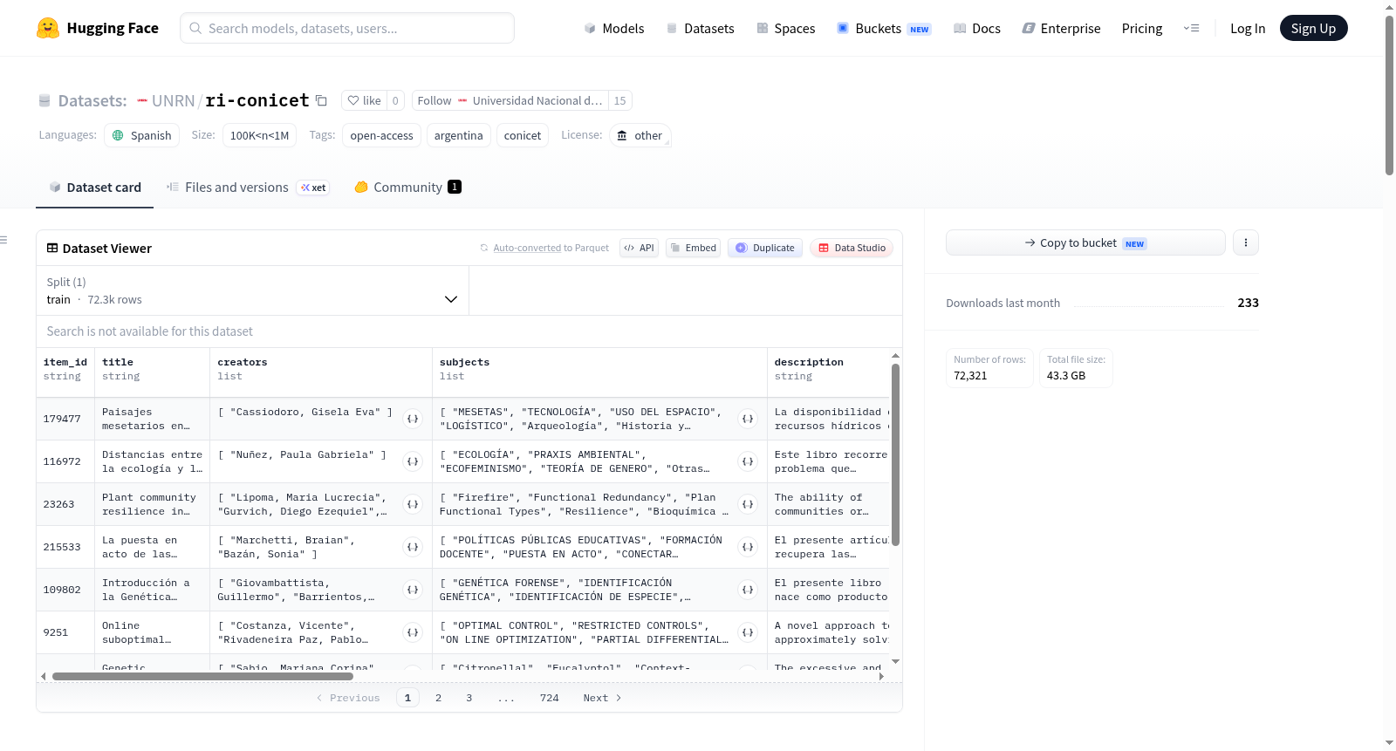Expand creators cell for row 9251
Image resolution: width=1396 pixels, height=751 pixels.
pos(413,632)
